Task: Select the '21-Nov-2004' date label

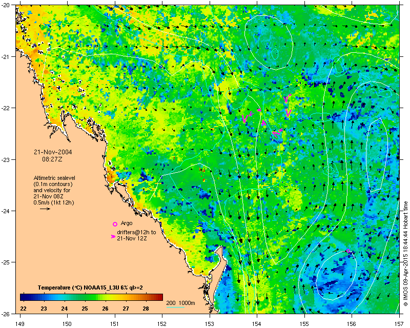Action: click(x=53, y=152)
